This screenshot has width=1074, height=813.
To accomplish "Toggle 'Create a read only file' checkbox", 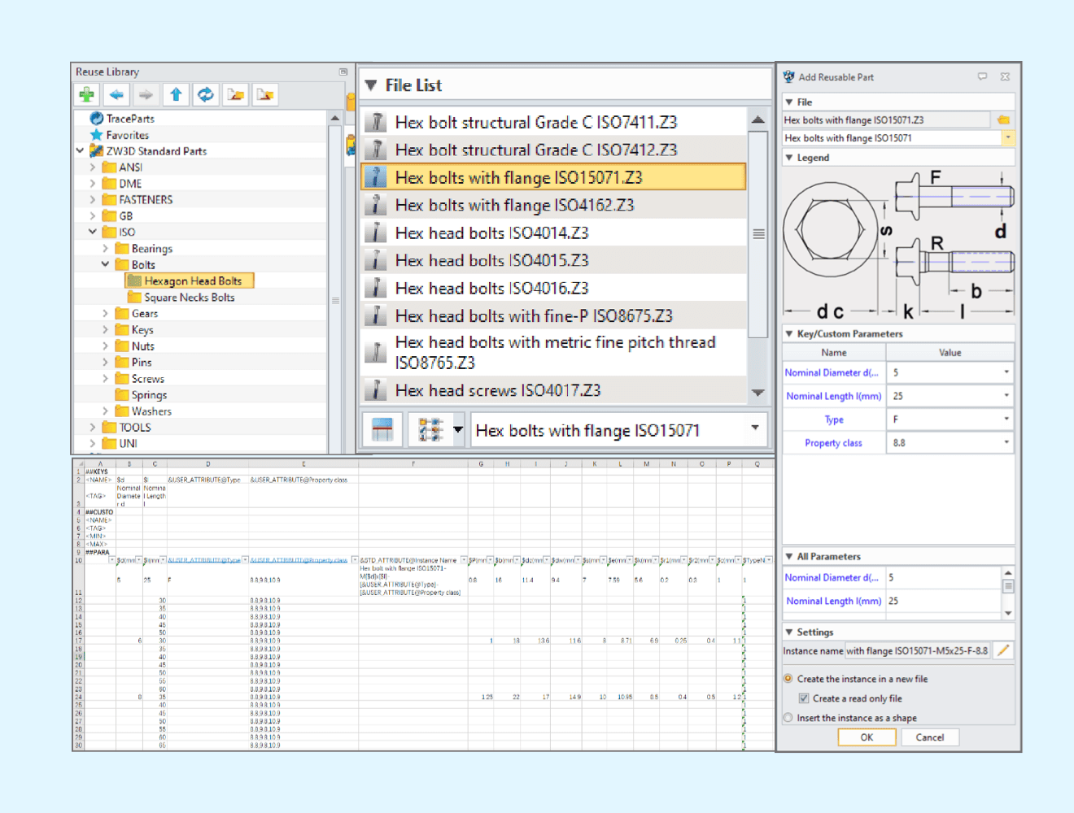I will [804, 698].
